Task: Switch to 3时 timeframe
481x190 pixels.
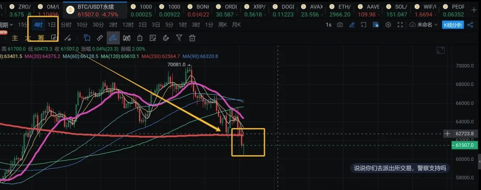Action: 196,25
